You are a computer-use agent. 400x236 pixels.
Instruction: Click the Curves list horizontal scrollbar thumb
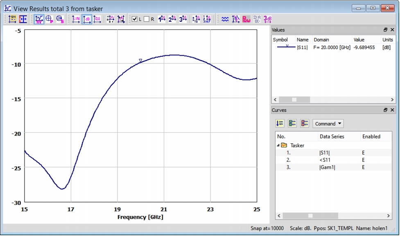[x=310, y=216]
